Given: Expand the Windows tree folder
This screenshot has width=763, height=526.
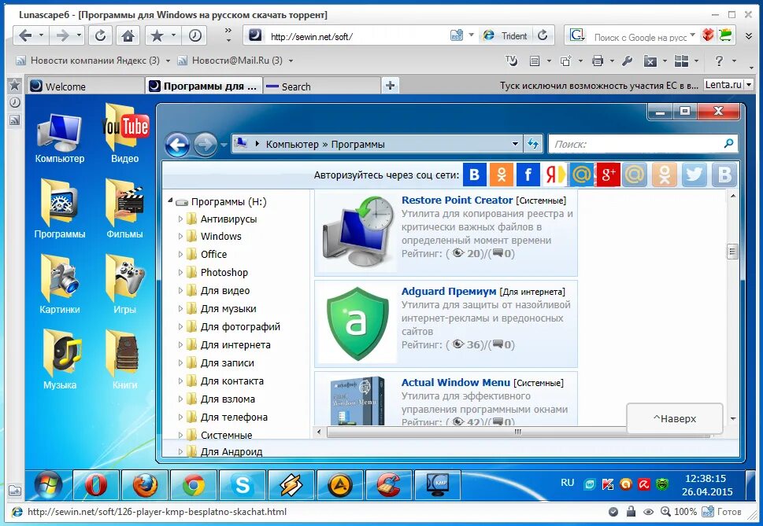Looking at the screenshot, I should click(180, 237).
